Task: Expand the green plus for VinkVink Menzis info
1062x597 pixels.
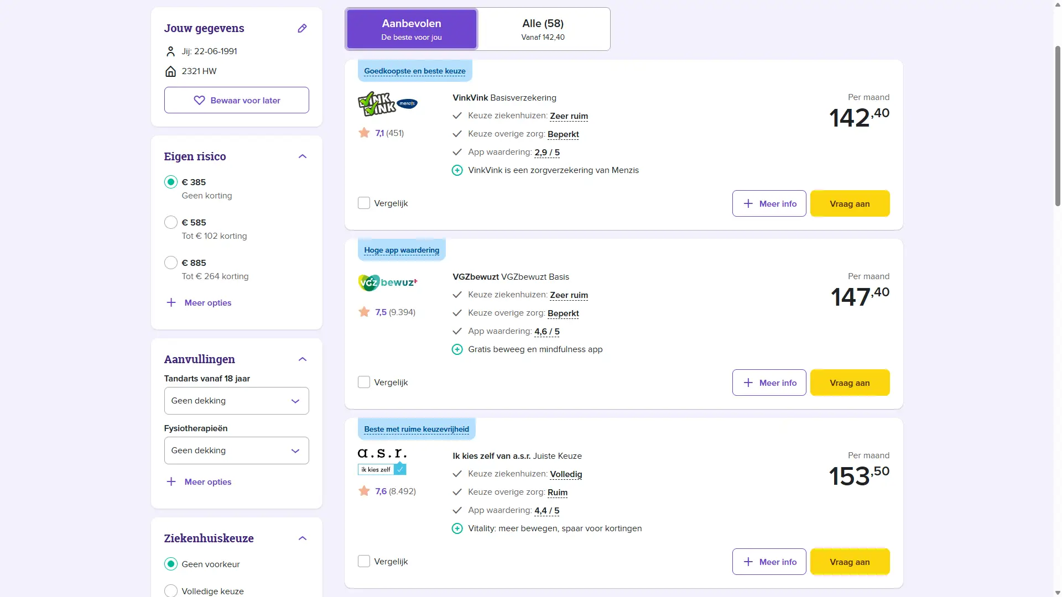Action: coord(457,170)
